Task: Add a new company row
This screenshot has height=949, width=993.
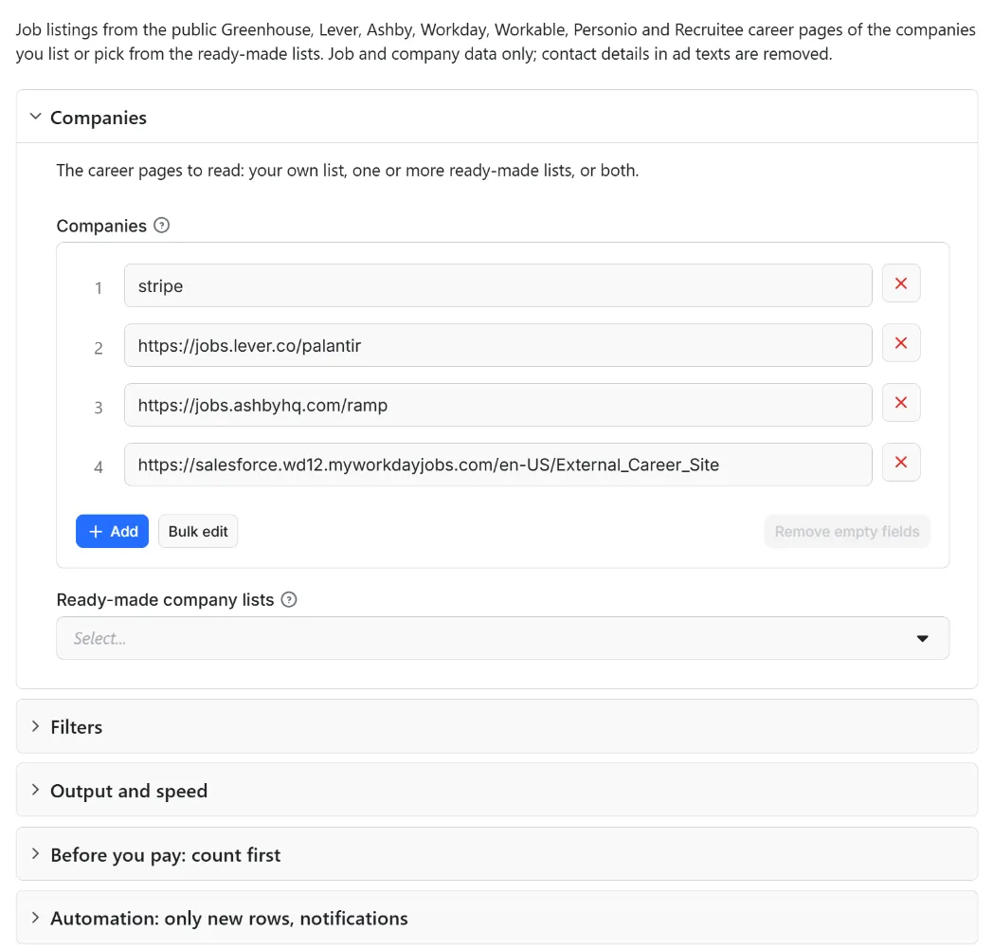Action: (x=112, y=531)
